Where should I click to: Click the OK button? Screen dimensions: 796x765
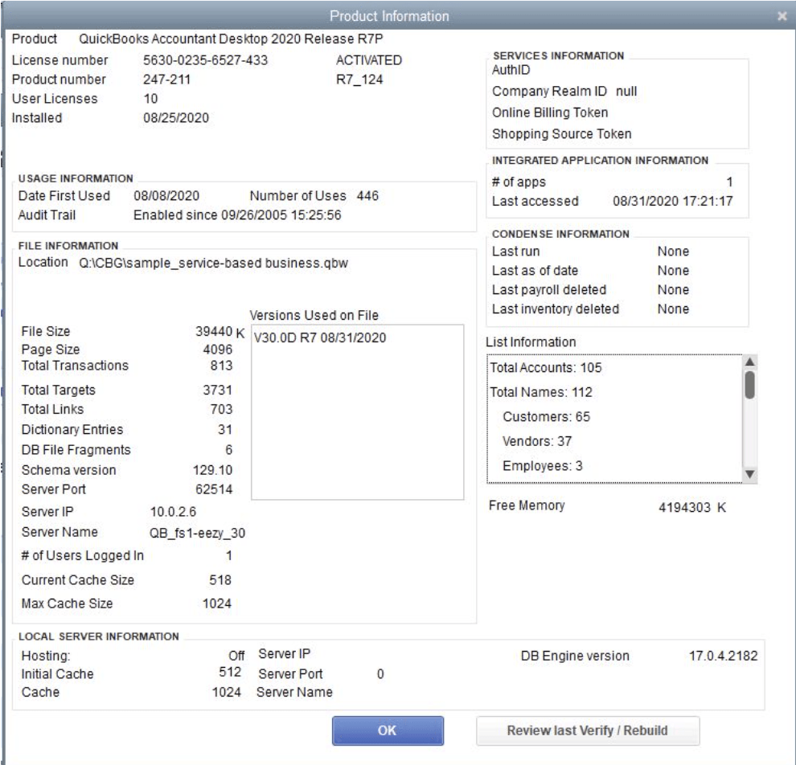tap(388, 730)
